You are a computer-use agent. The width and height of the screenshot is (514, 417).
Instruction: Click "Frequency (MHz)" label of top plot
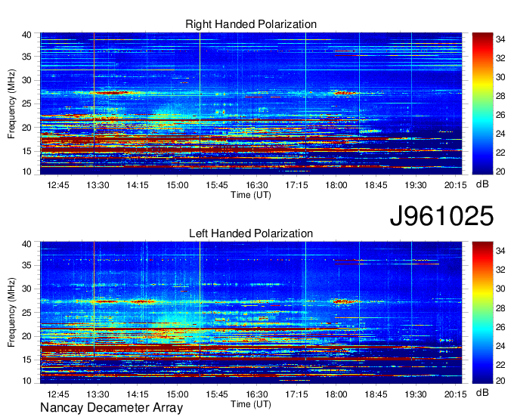tap(11, 103)
